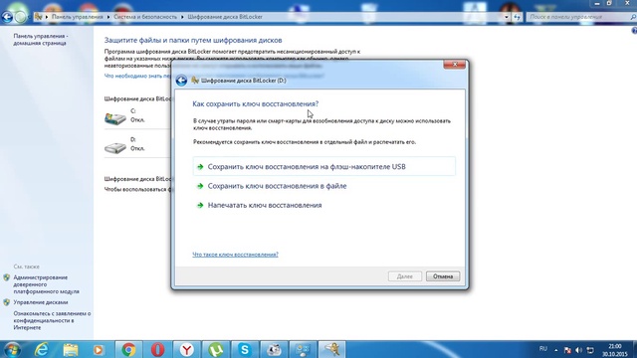The image size is (637, 358).
Task: Click Action Center flag tray icon
Action: pos(567,350)
